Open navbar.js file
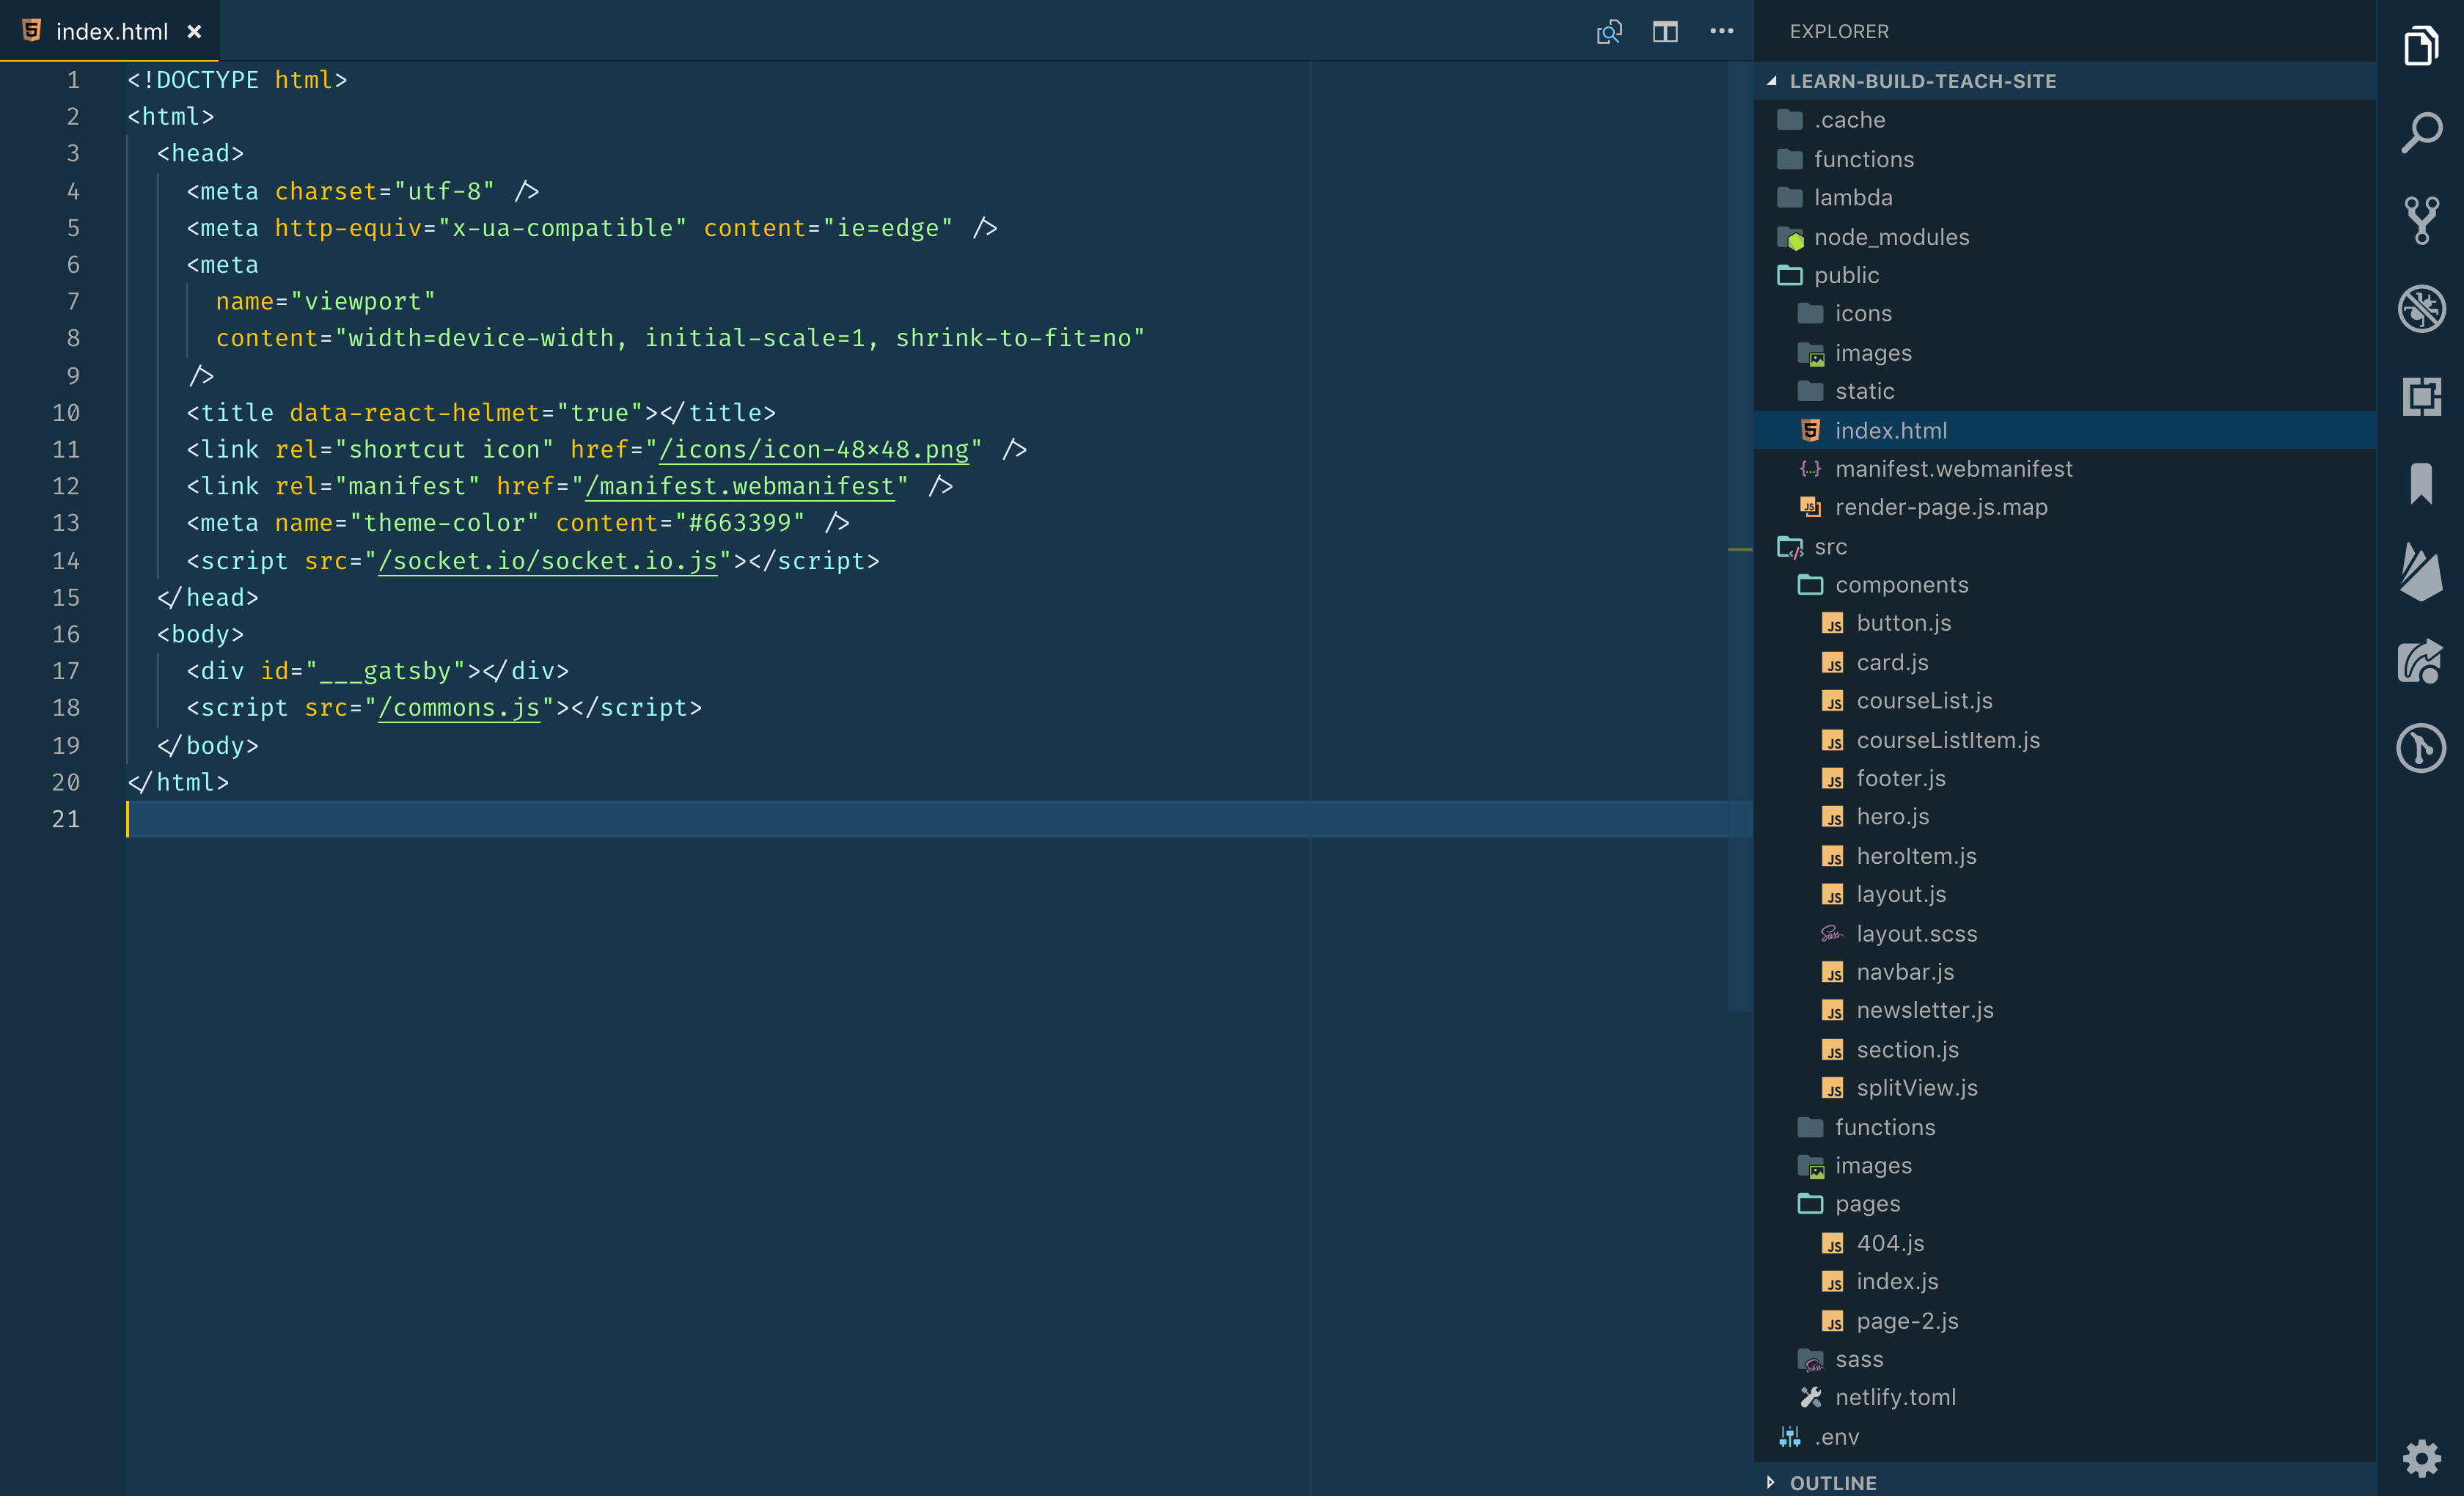The image size is (2464, 1496). pyautogui.click(x=2065, y=971)
